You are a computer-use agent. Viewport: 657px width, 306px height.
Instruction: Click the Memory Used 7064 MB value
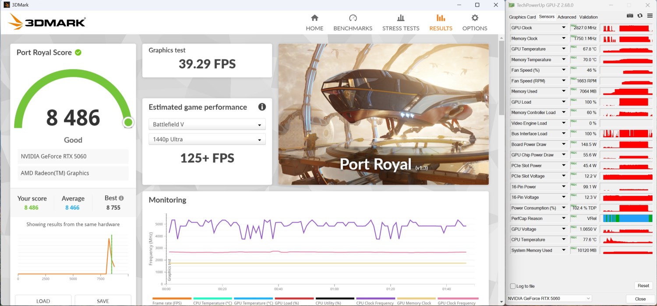(588, 91)
